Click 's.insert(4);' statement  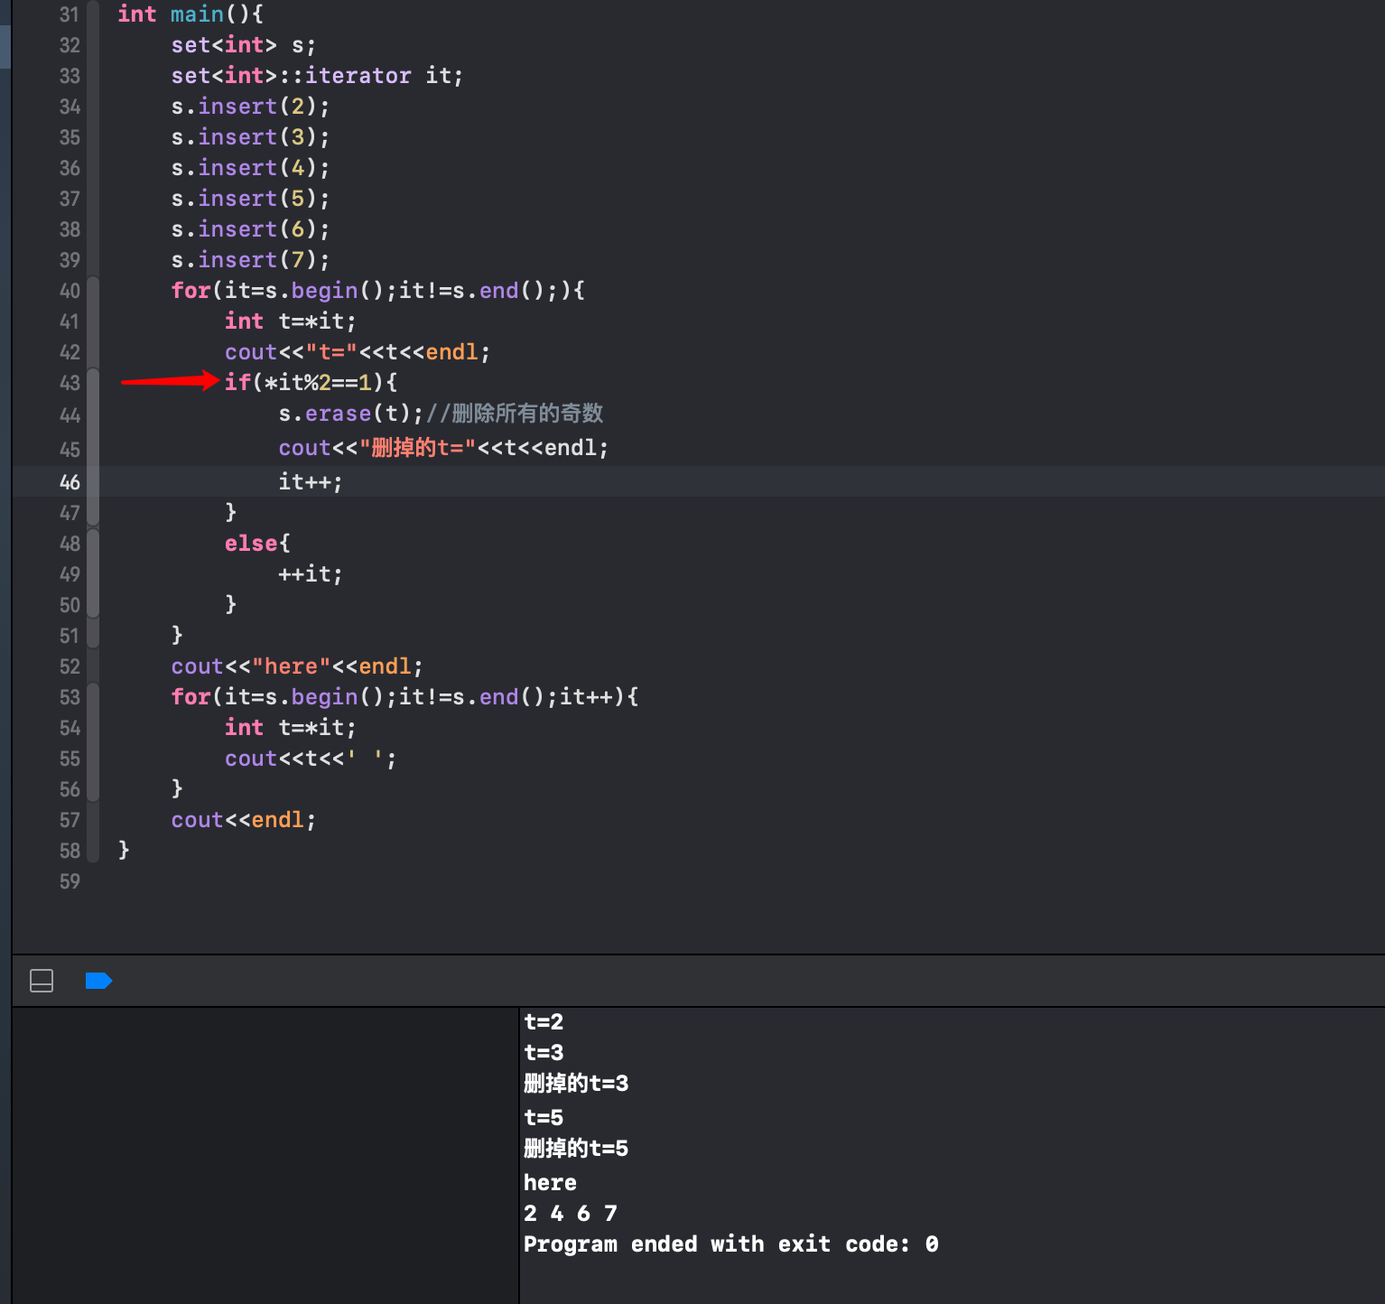point(250,168)
